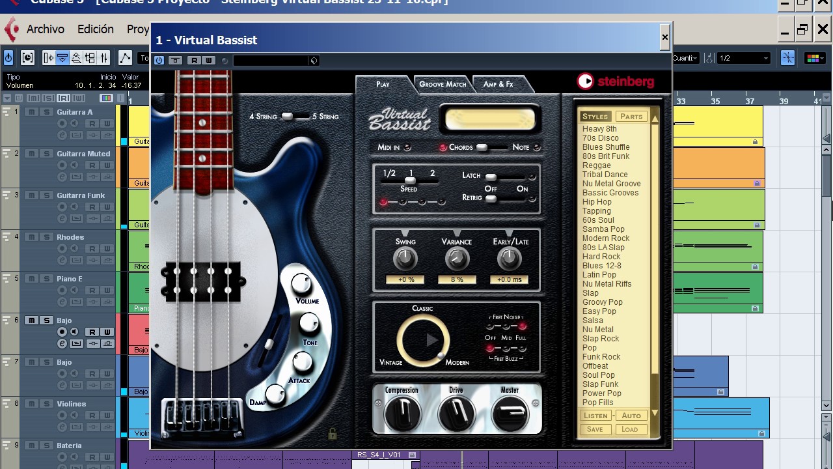The image size is (833, 469).
Task: Open the Pool toolbar icon
Action: tap(90, 58)
